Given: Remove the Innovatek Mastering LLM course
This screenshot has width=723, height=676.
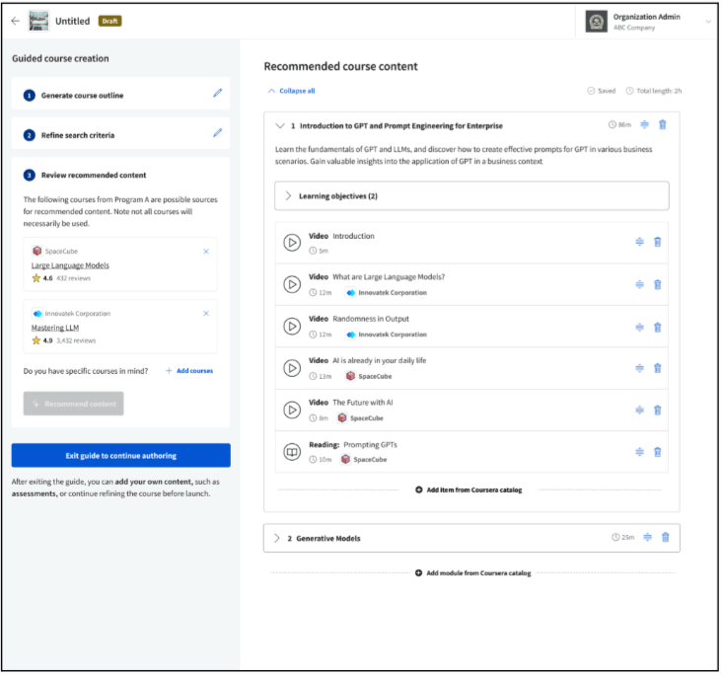Looking at the screenshot, I should pyautogui.click(x=206, y=314).
